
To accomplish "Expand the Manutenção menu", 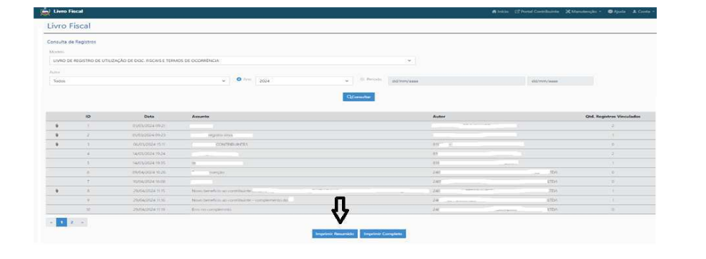I will 583,11.
